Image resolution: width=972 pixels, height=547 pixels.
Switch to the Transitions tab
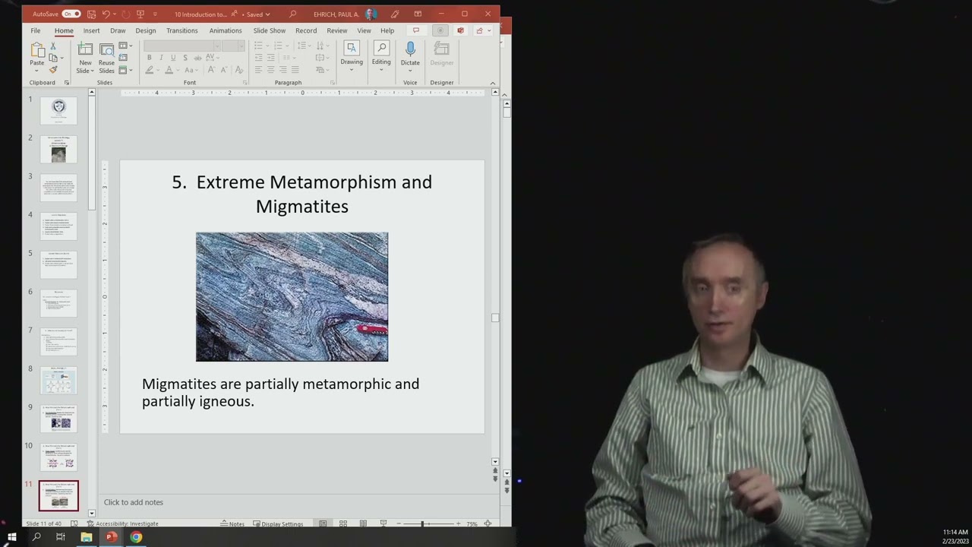pyautogui.click(x=182, y=30)
